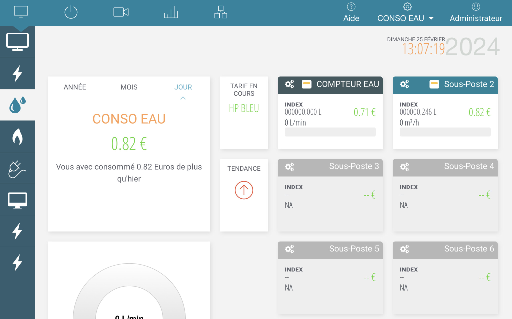
Task: Open COMPTEUR EAU gear settings
Action: tap(289, 84)
